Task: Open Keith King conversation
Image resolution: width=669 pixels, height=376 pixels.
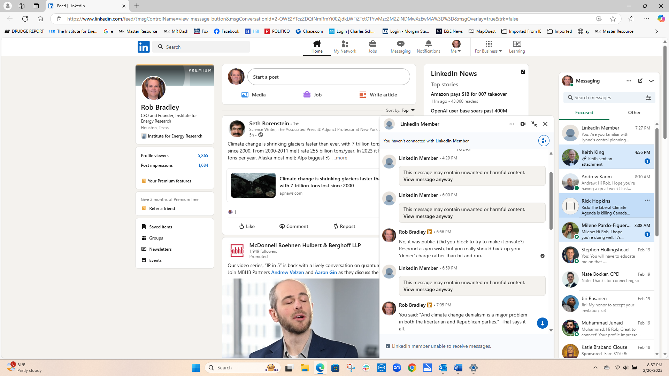Action: coord(607,157)
